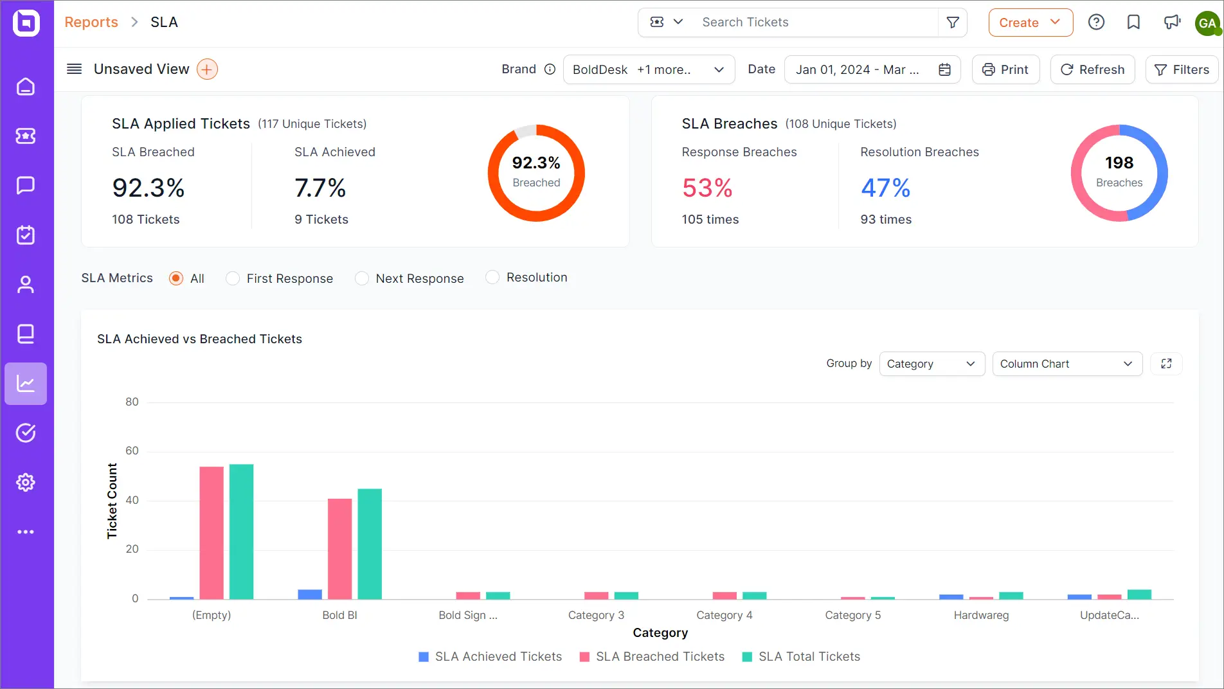Select the First Response radio button
Screen dimensions: 1224x689
[233, 278]
